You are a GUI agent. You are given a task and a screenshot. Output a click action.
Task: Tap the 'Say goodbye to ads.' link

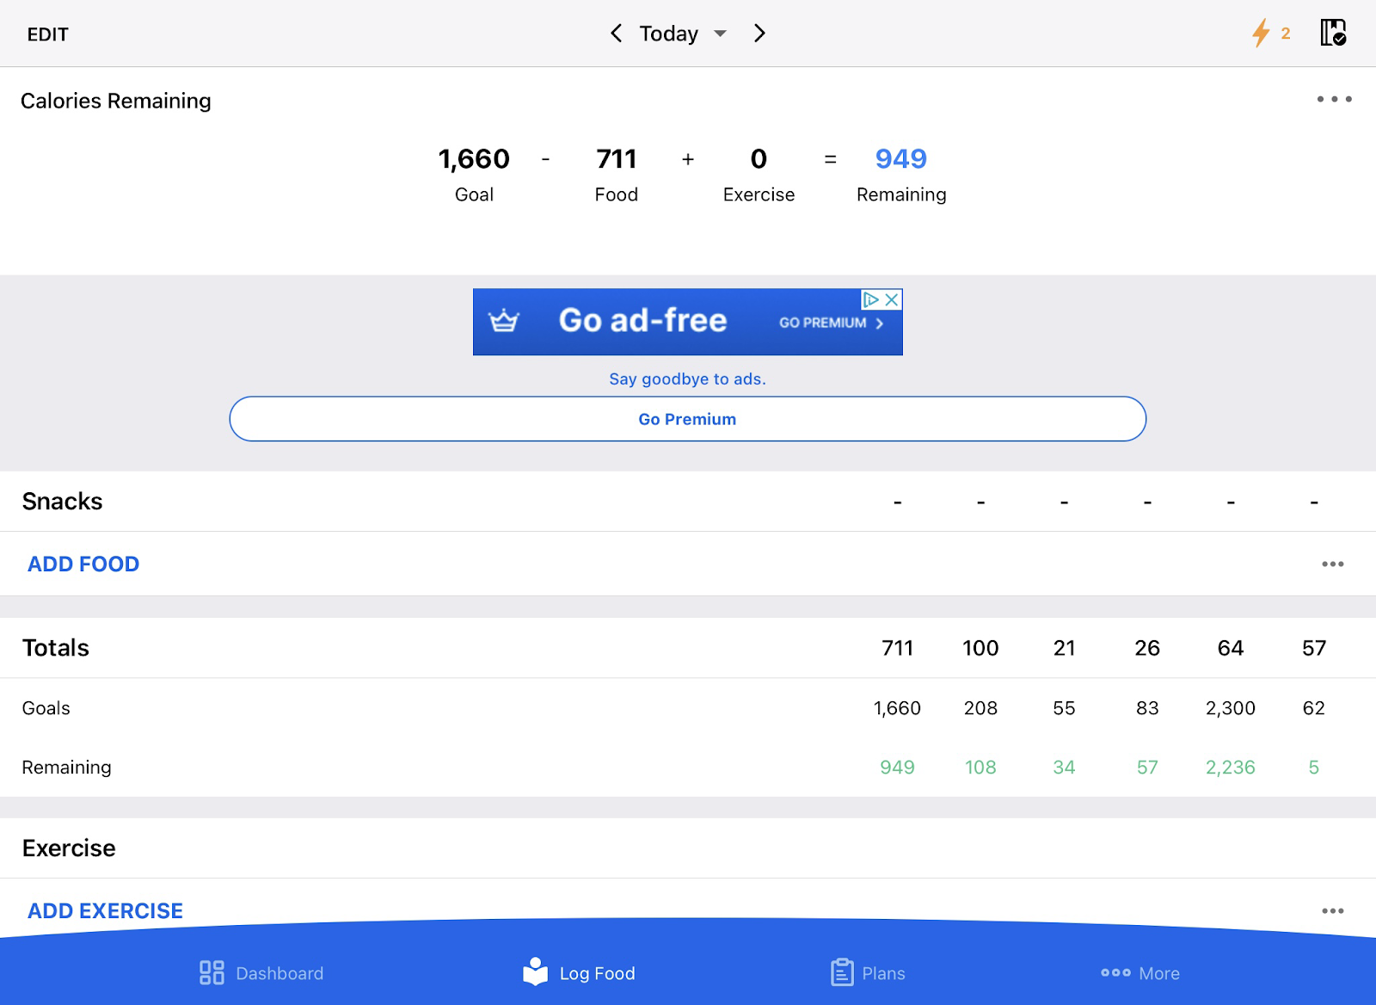click(x=687, y=379)
